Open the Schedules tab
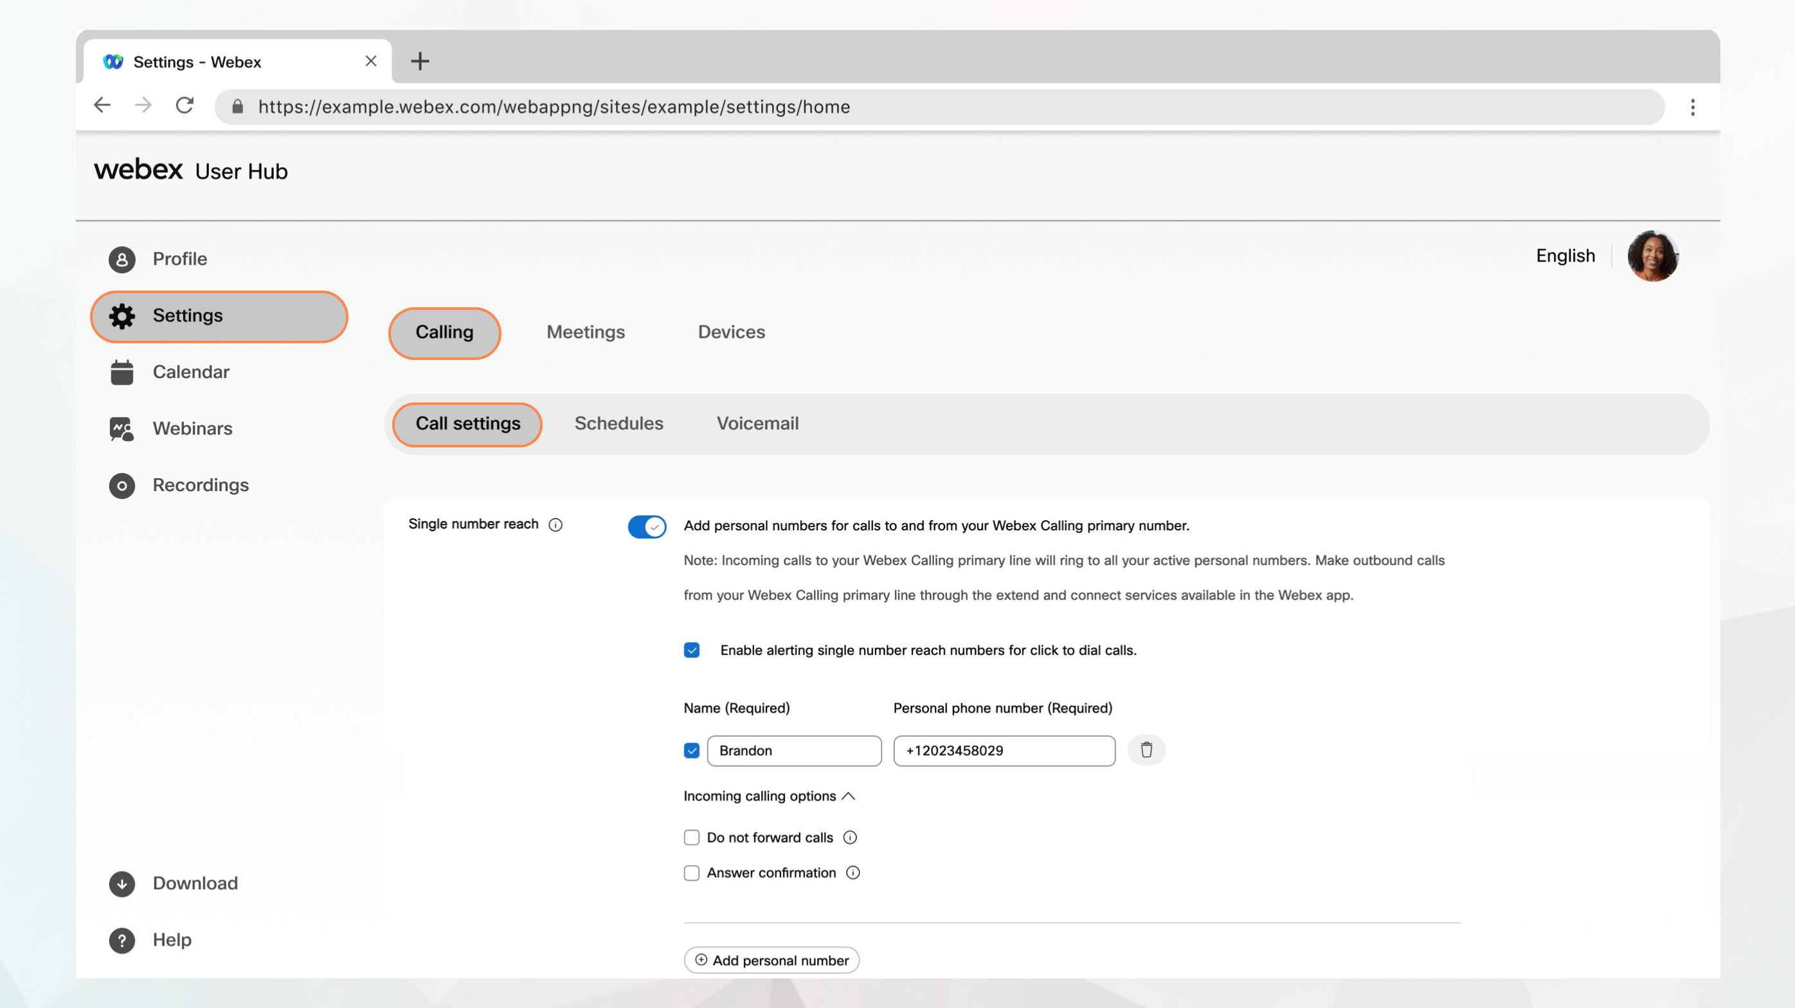This screenshot has height=1008, width=1795. coord(619,424)
